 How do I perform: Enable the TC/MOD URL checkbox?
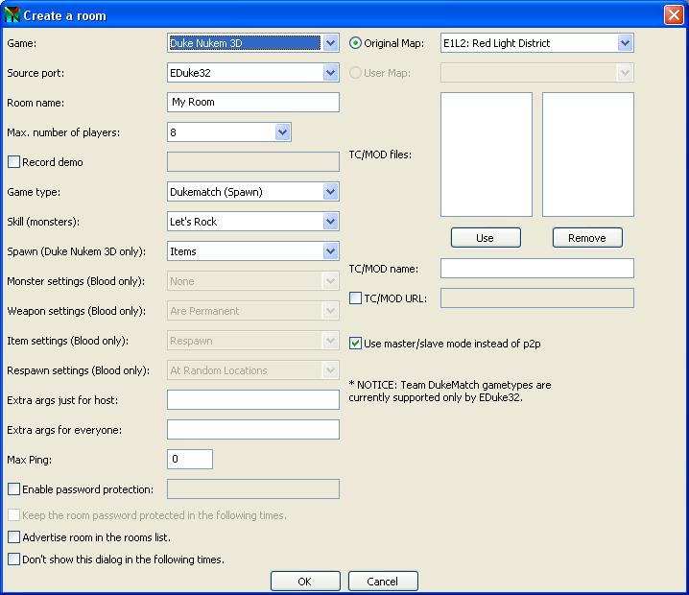[355, 298]
